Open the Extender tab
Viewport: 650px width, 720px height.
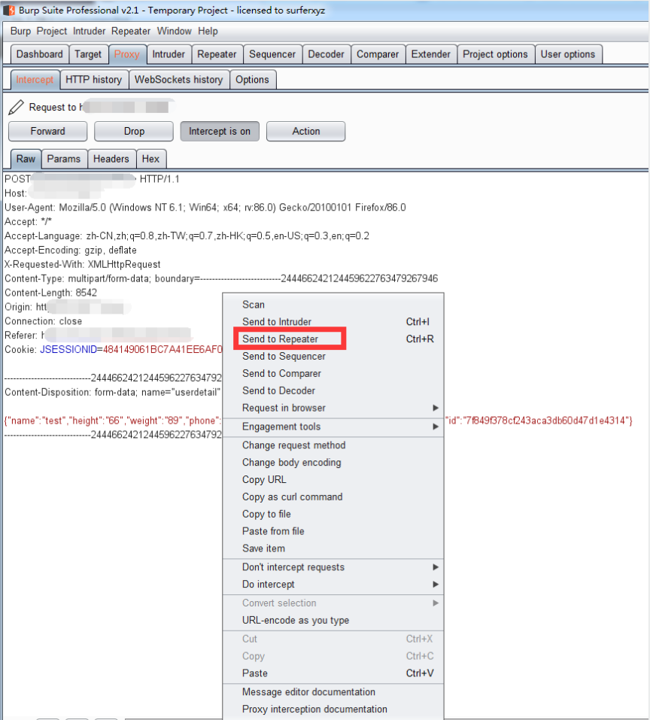430,54
